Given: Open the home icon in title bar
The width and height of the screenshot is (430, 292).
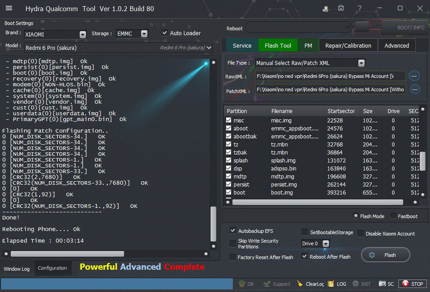Looking at the screenshot, I should click(x=341, y=8).
